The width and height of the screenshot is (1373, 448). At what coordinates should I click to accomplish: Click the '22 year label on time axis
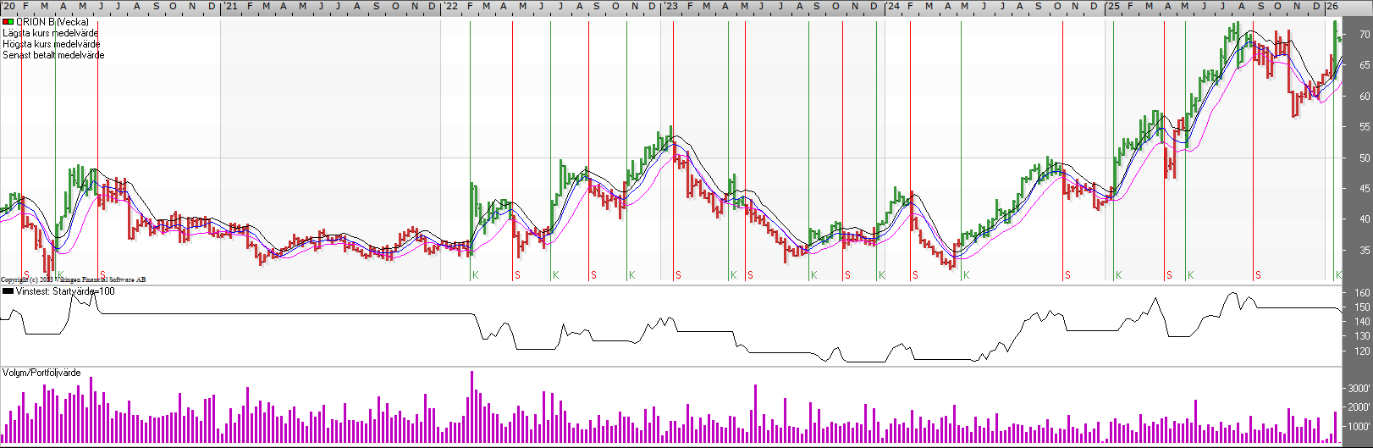point(451,7)
